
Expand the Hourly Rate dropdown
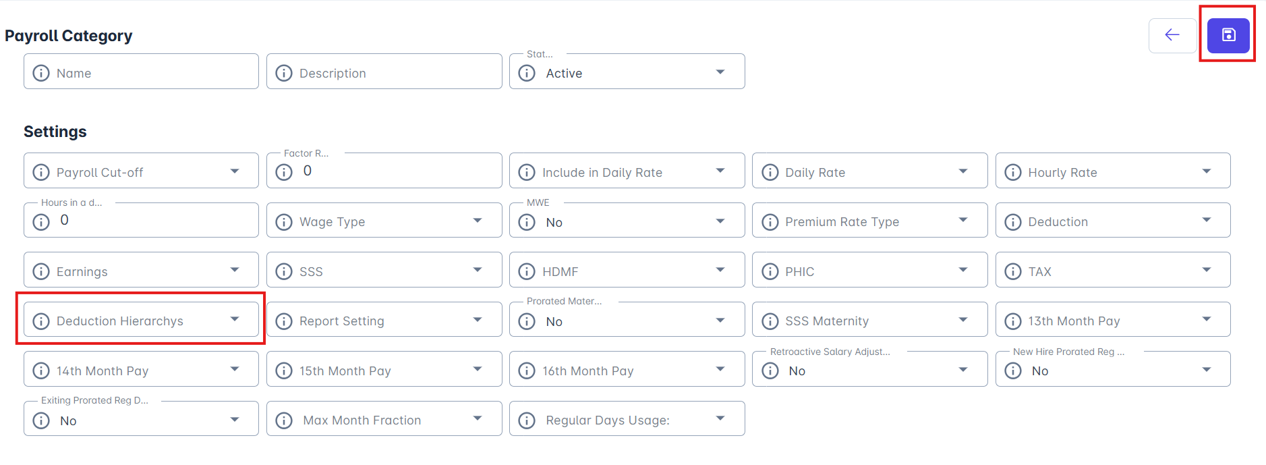1206,171
